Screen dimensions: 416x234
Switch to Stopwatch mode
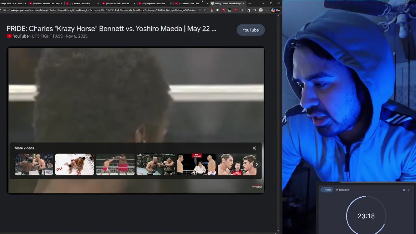342,190
